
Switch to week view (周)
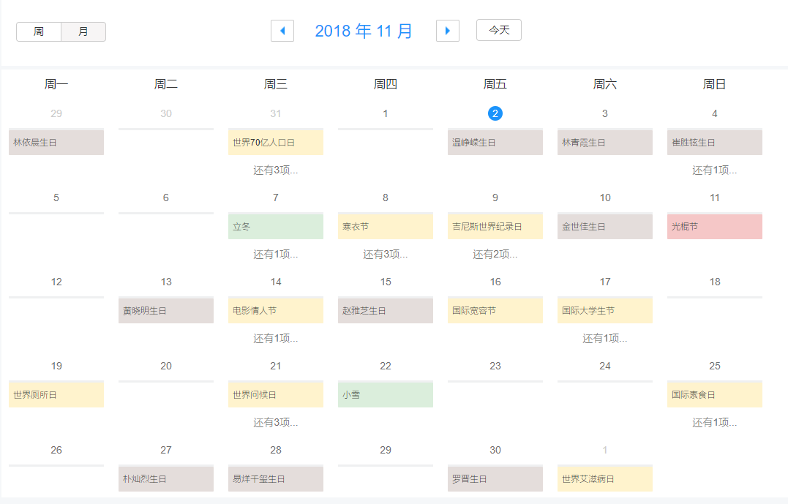pyautogui.click(x=39, y=31)
